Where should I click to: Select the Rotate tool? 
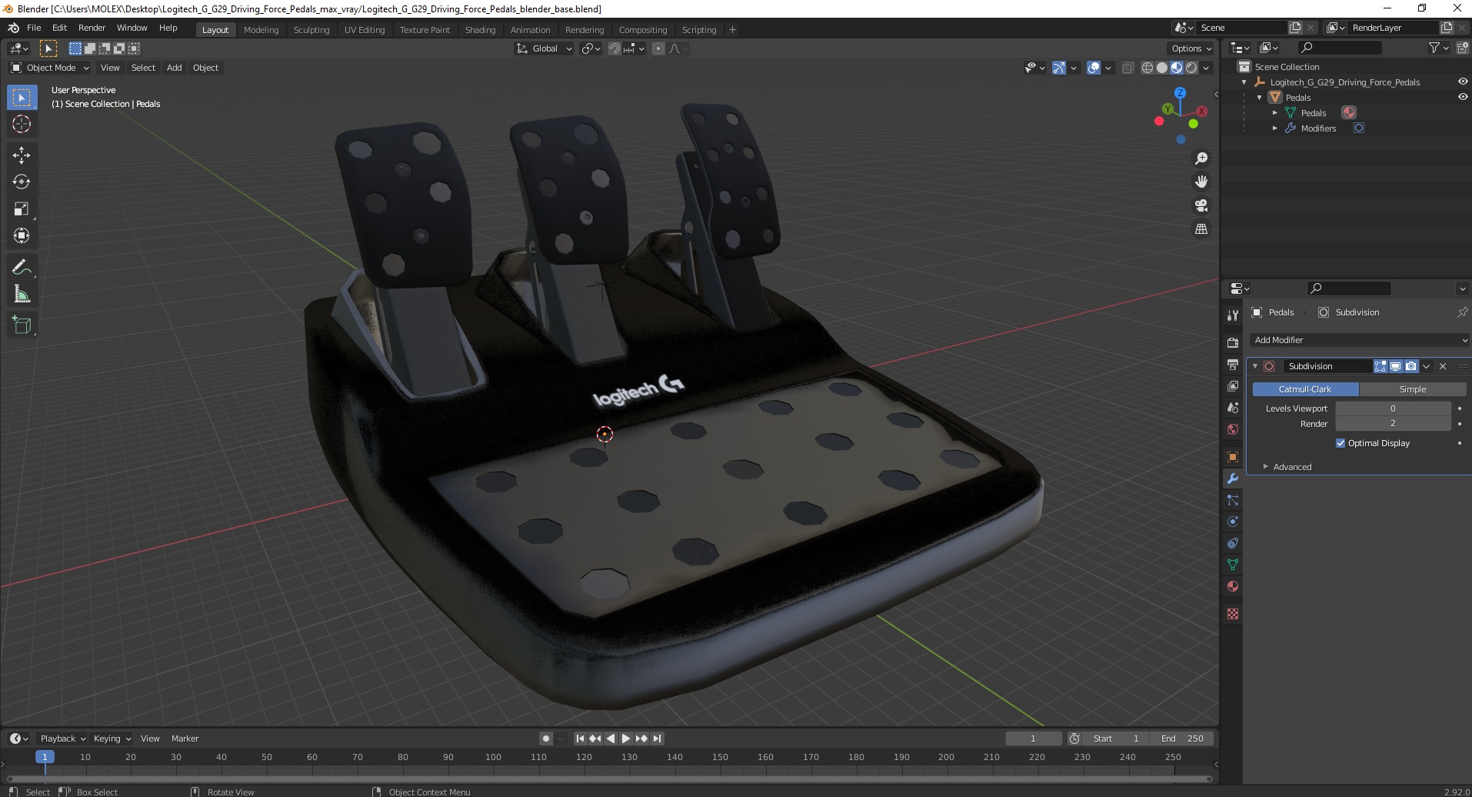click(x=22, y=182)
